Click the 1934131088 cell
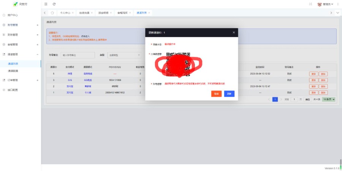342x171 pixels. [x=115, y=80]
